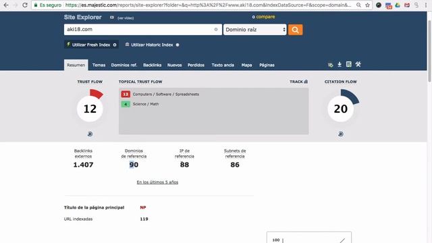Select Utilizar Fresh Index option

coord(91,45)
